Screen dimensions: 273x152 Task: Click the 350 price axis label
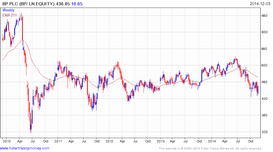tap(264, 115)
